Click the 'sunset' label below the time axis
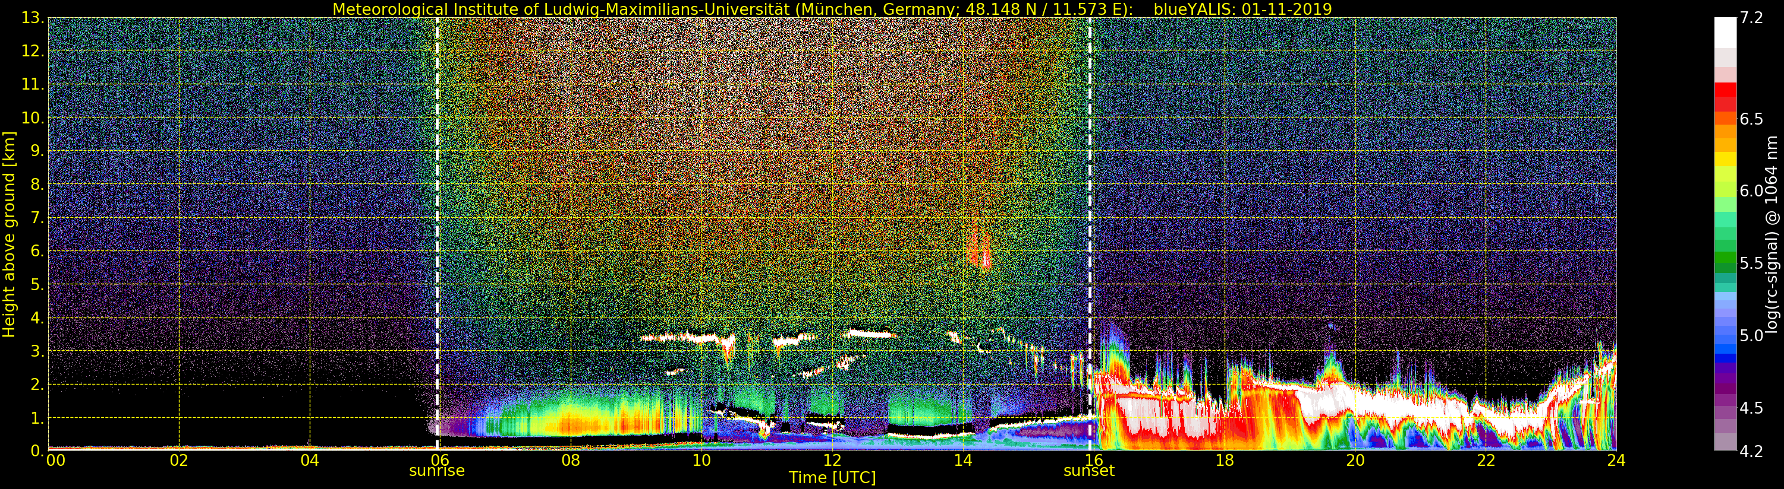Screen dimensions: 1784x489 (x=1088, y=471)
